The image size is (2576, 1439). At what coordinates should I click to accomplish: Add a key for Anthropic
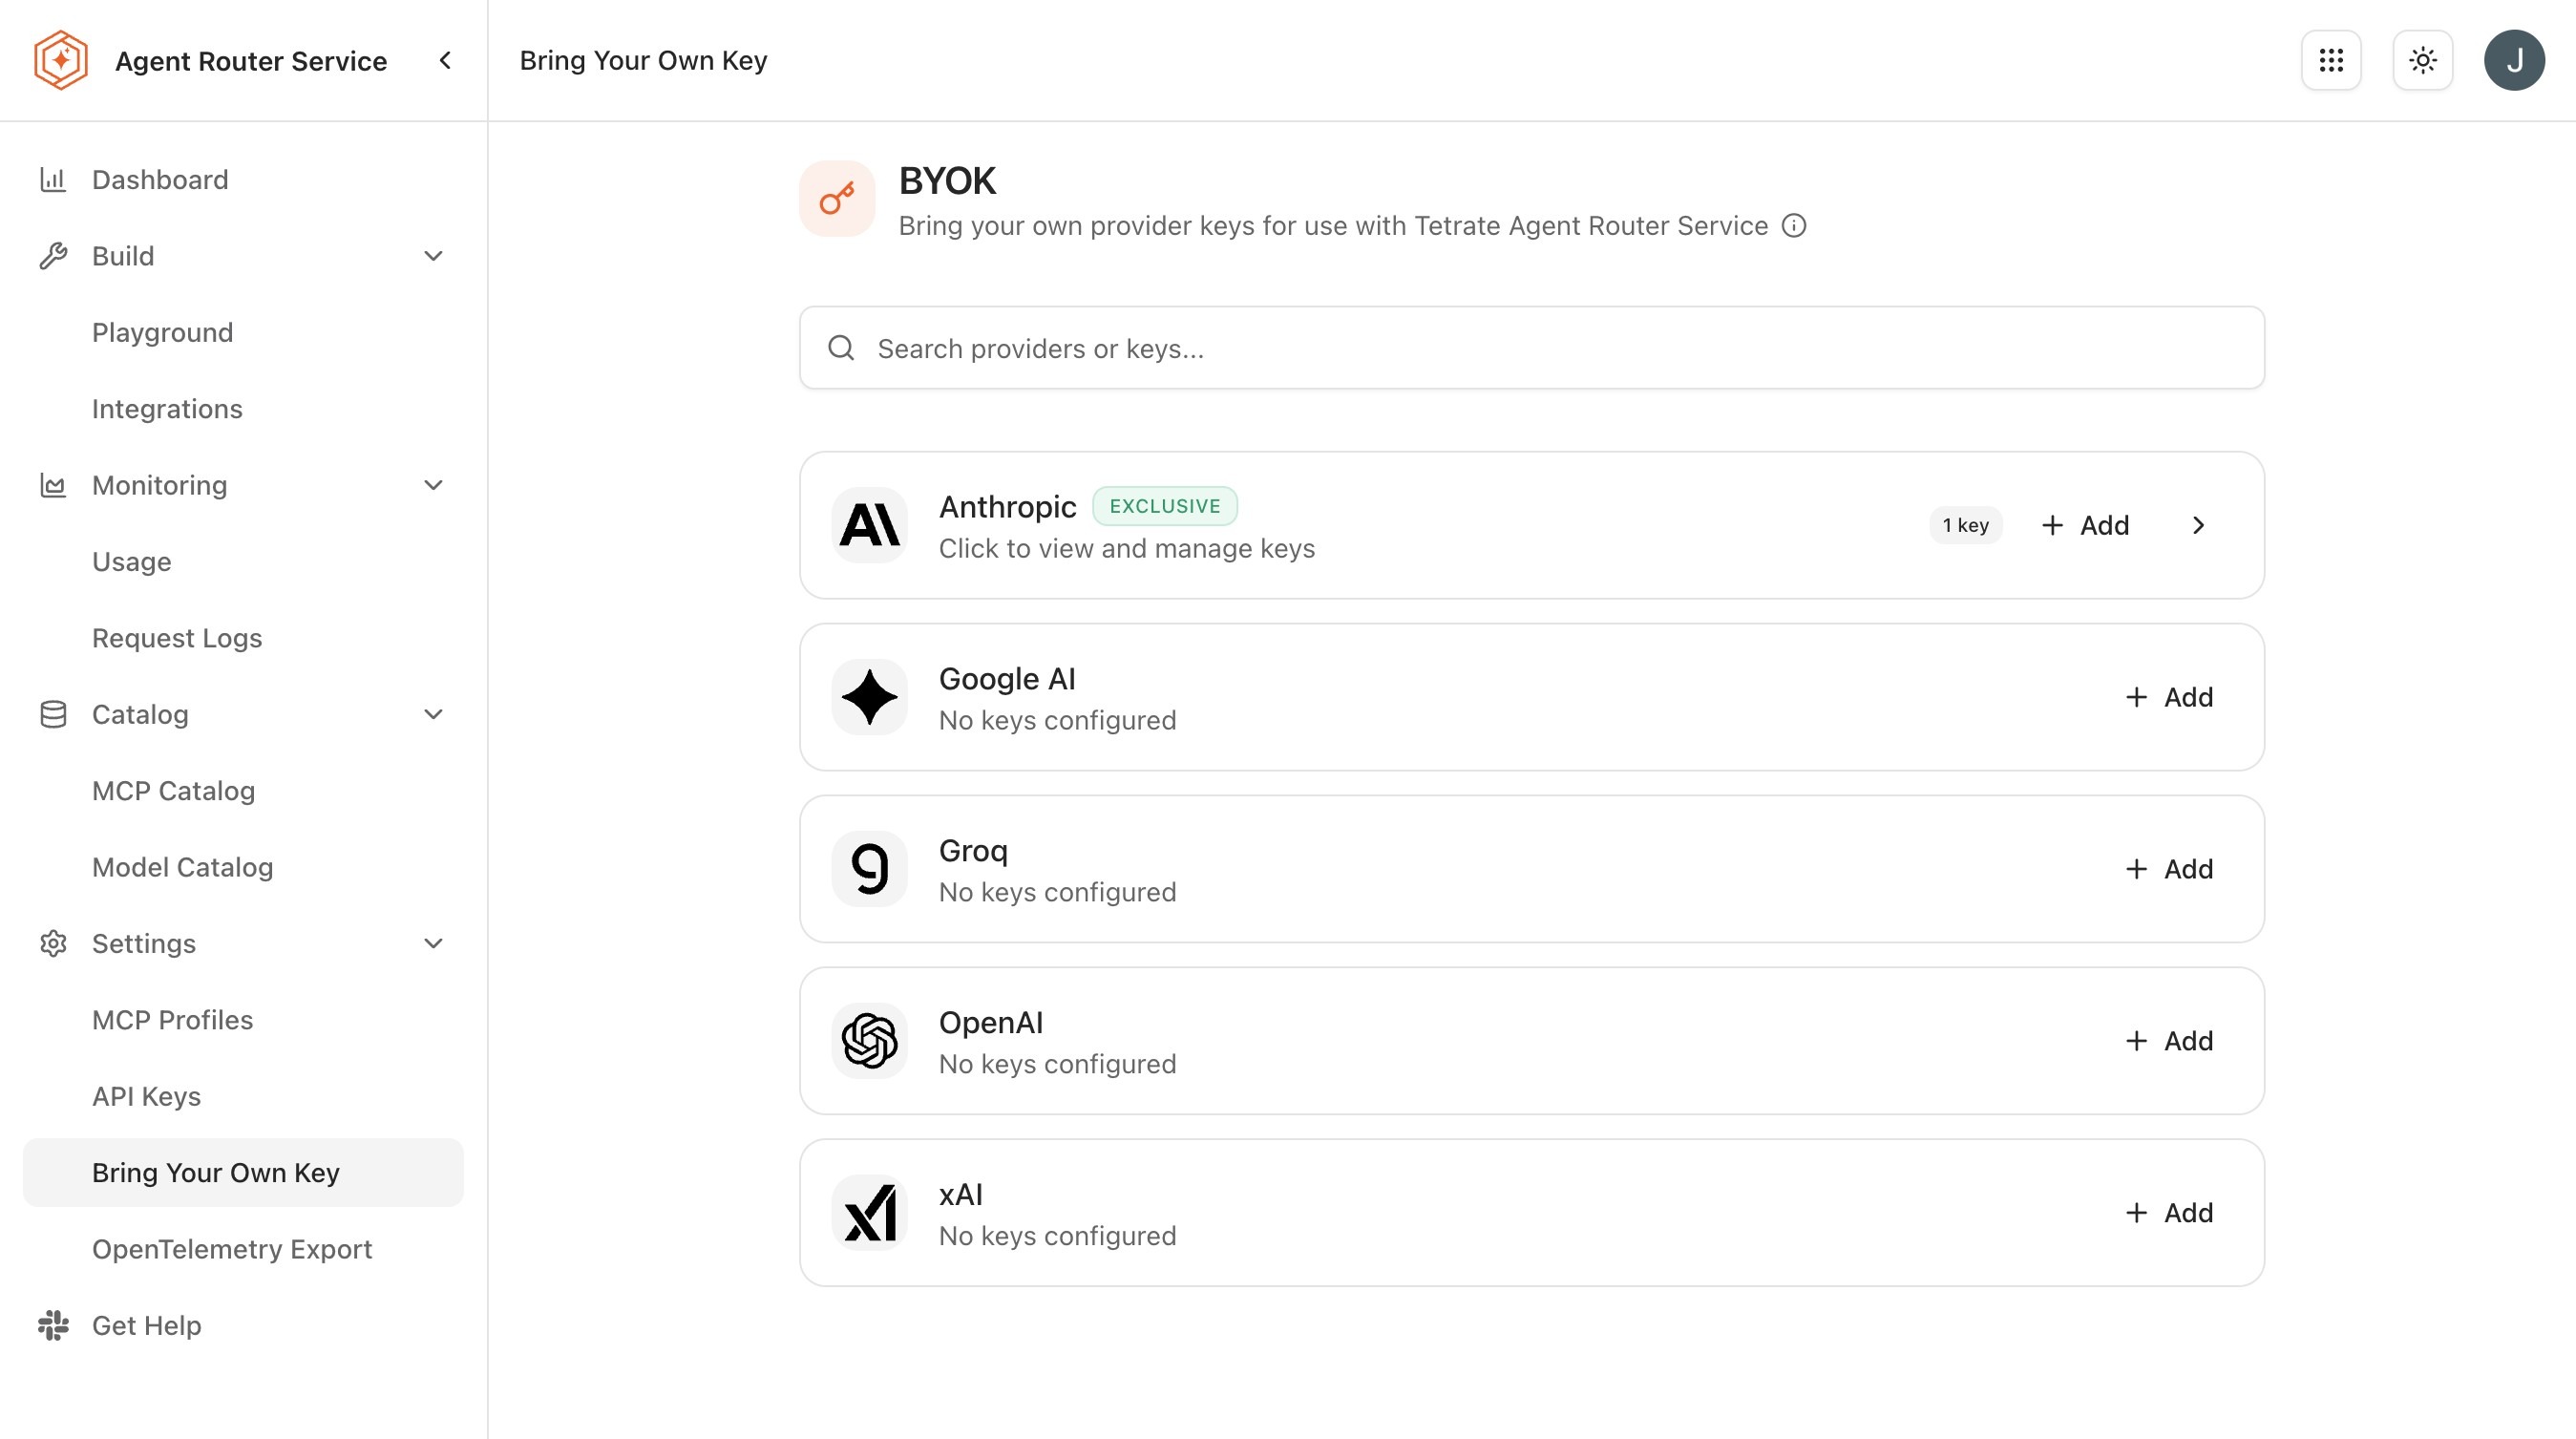pos(2085,525)
